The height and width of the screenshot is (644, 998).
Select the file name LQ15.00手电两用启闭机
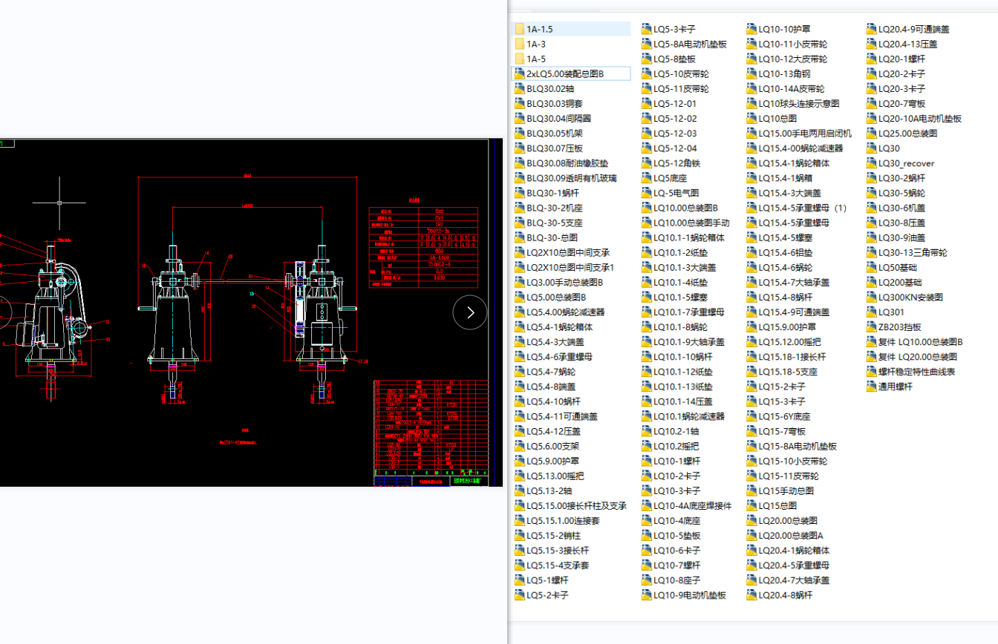pyautogui.click(x=806, y=134)
